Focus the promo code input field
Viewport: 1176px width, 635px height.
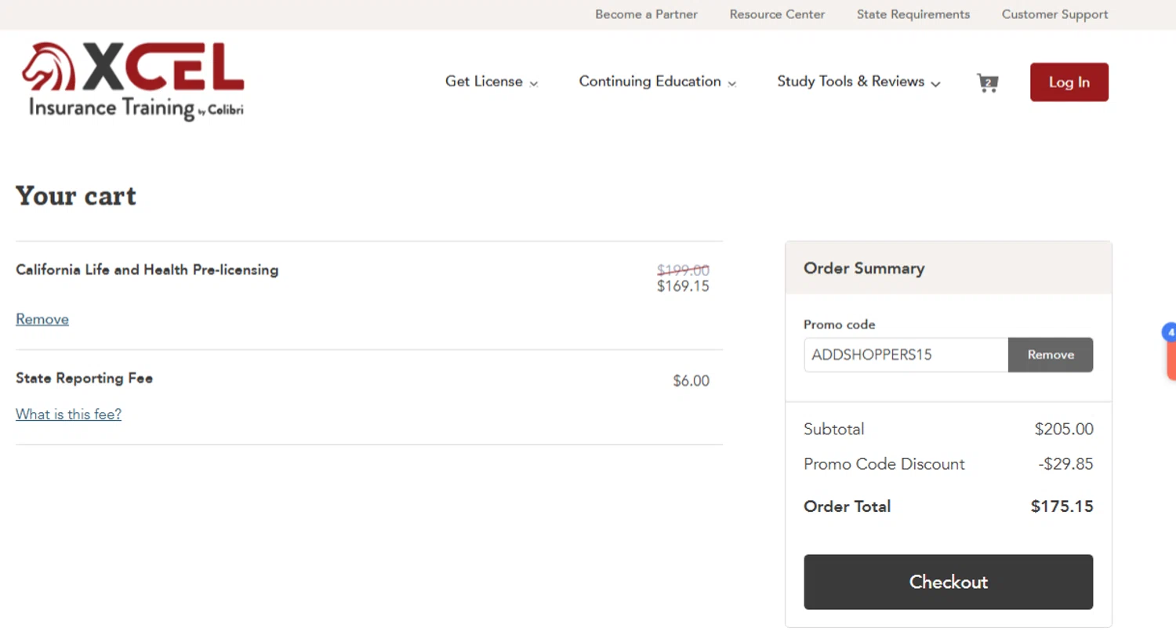point(906,354)
